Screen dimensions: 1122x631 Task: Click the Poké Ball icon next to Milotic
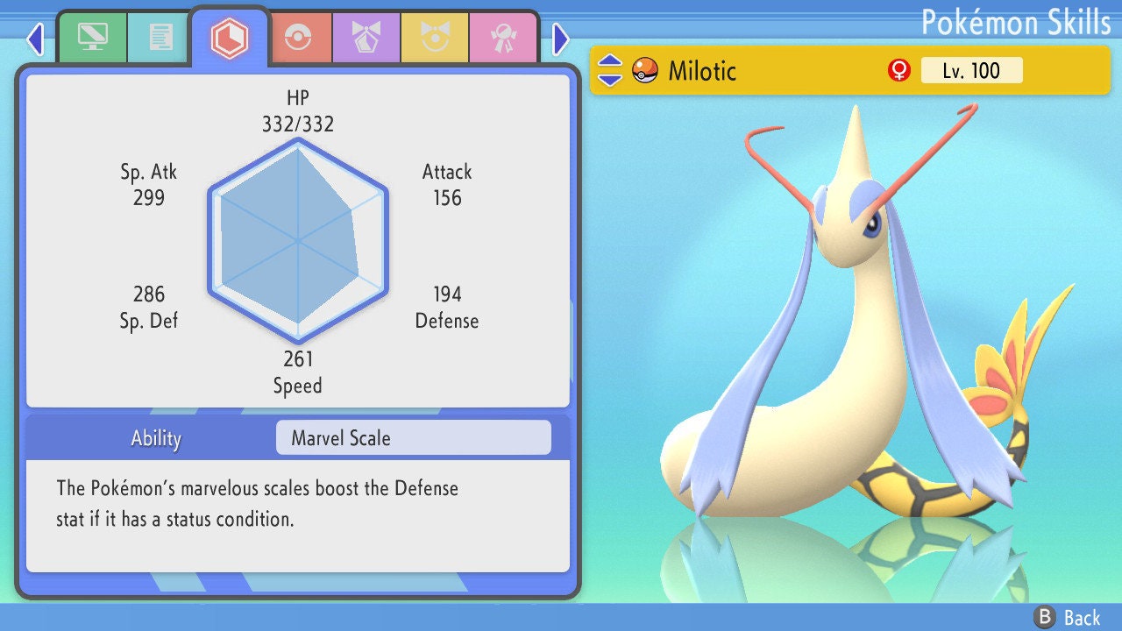[645, 70]
